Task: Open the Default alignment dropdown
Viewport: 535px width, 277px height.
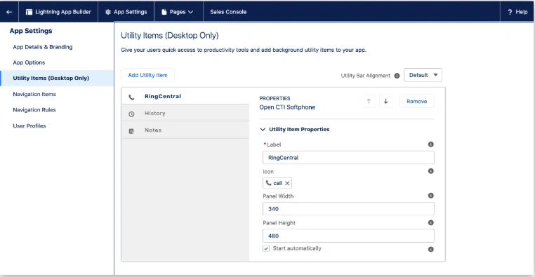Action: point(423,75)
